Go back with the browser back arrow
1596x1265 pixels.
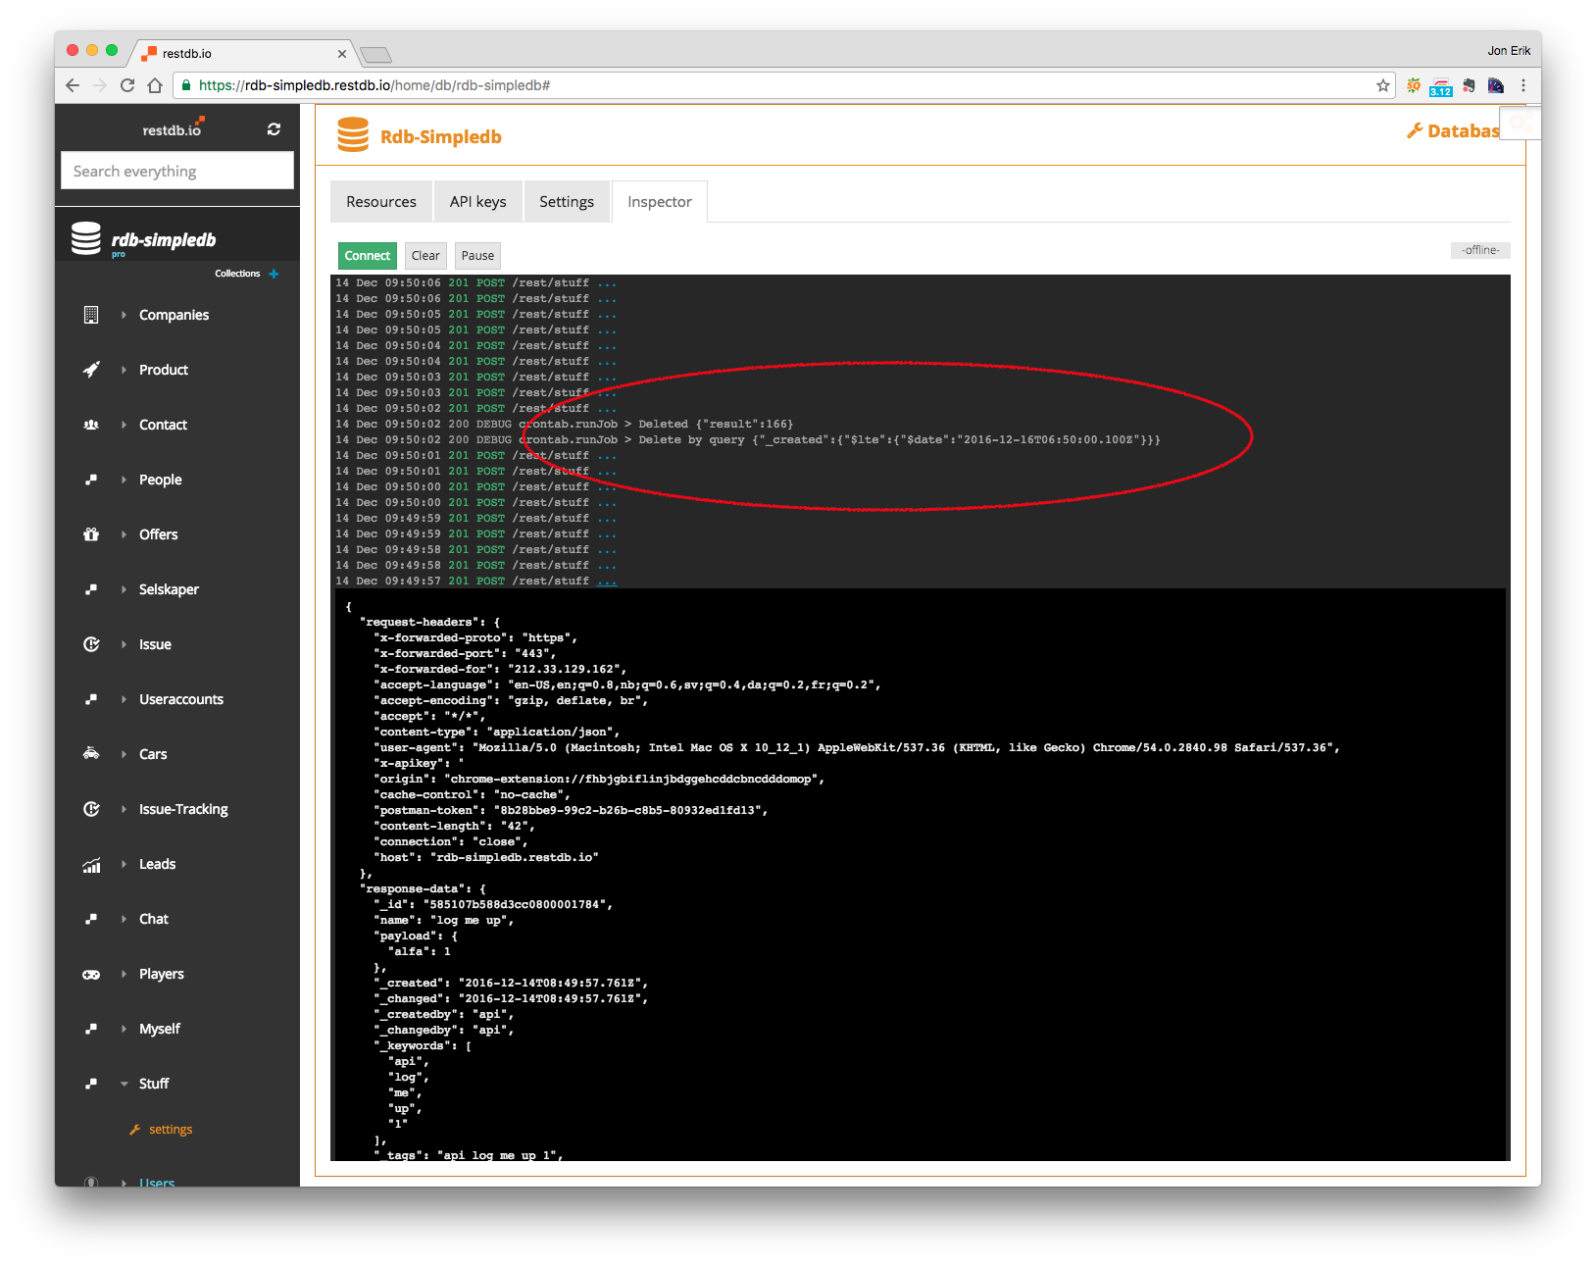pos(73,85)
